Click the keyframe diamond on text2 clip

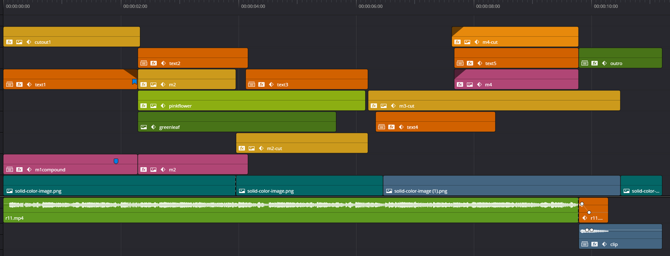click(164, 63)
